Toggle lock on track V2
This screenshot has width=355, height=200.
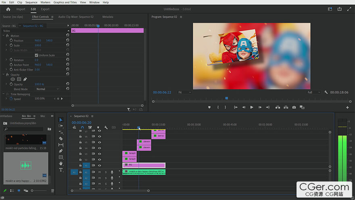[80, 160]
